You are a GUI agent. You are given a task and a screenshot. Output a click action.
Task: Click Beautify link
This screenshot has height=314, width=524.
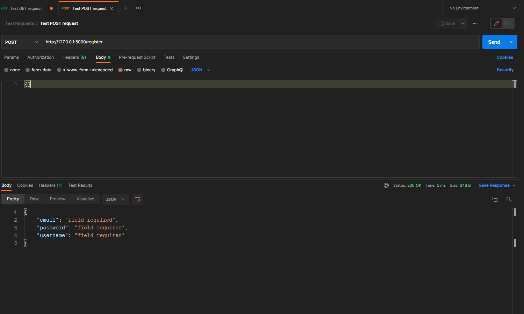click(x=505, y=70)
